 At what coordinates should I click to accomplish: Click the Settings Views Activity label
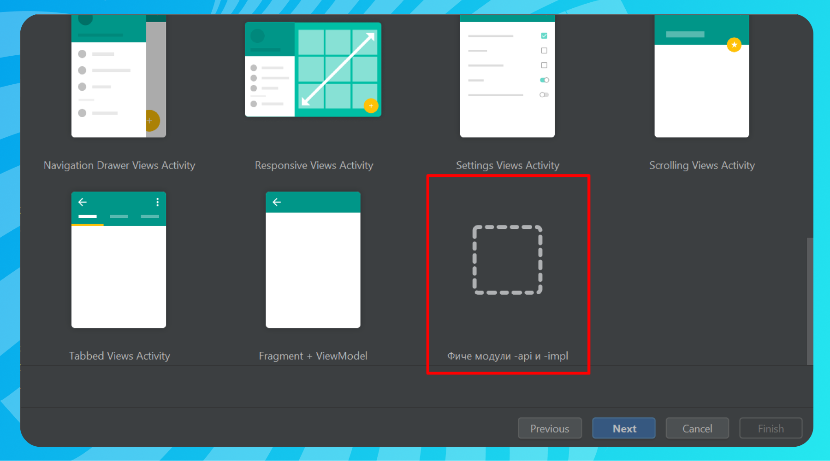coord(508,165)
